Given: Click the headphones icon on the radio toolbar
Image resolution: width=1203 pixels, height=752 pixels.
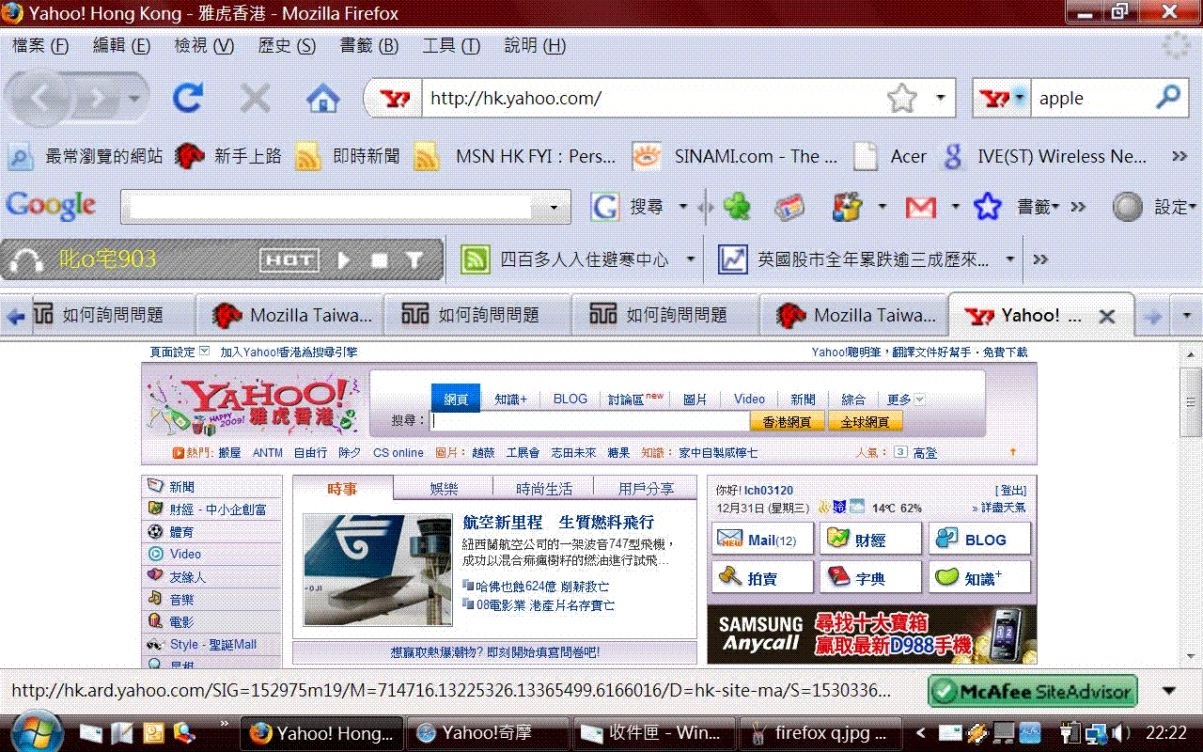Looking at the screenshot, I should pos(28,260).
